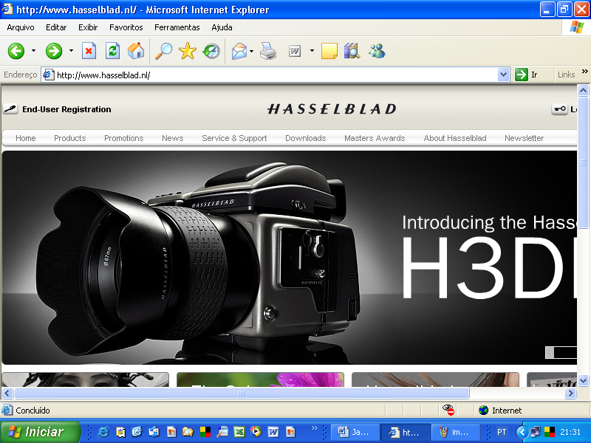Expand the address bar URL dropdown
591x443 pixels.
tap(503, 75)
